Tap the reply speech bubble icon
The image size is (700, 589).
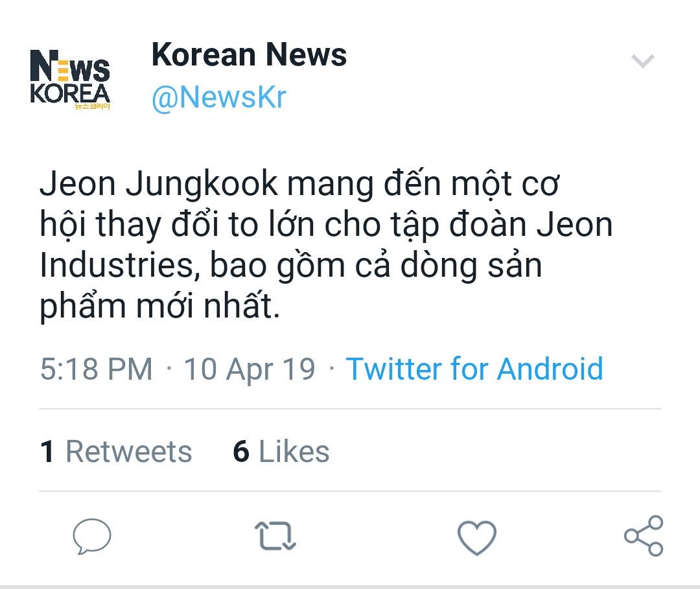pos(91,536)
